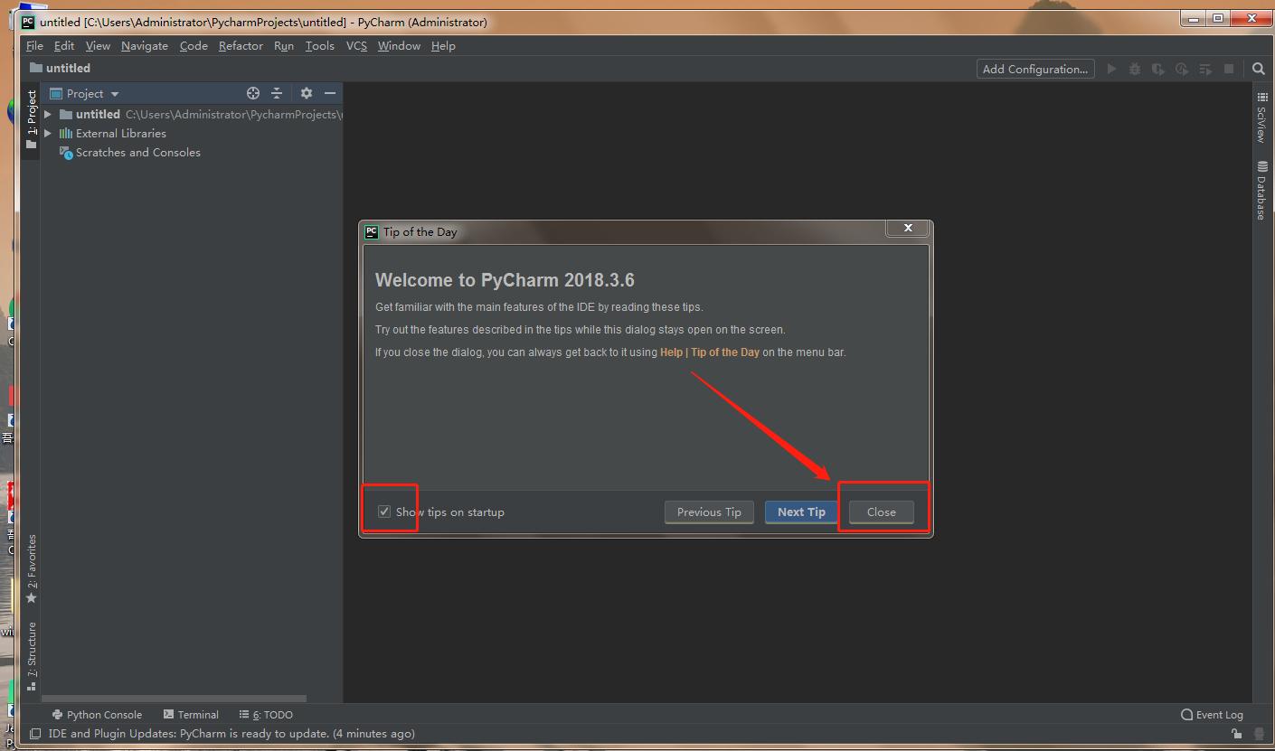Select the untitled project root tree item
This screenshot has height=751, width=1275.
192,115
